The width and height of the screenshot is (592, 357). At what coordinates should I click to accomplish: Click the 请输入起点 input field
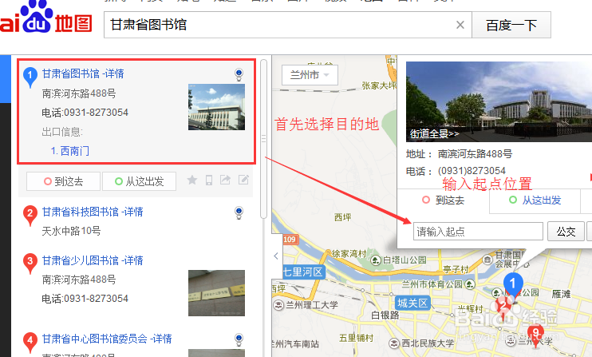479,231
